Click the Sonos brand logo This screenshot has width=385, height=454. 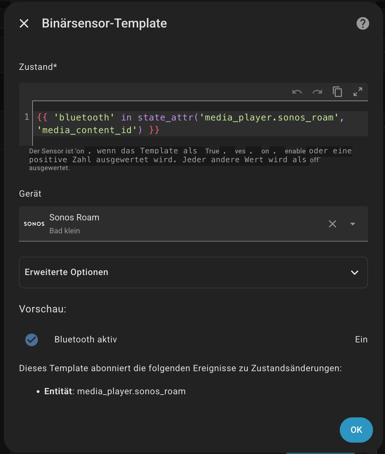[x=34, y=224]
